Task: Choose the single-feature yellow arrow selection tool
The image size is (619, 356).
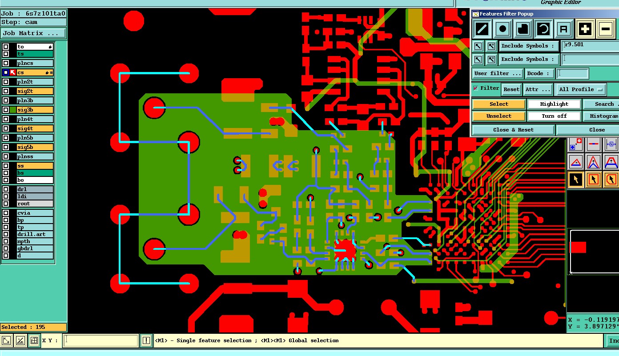Action: (576, 180)
